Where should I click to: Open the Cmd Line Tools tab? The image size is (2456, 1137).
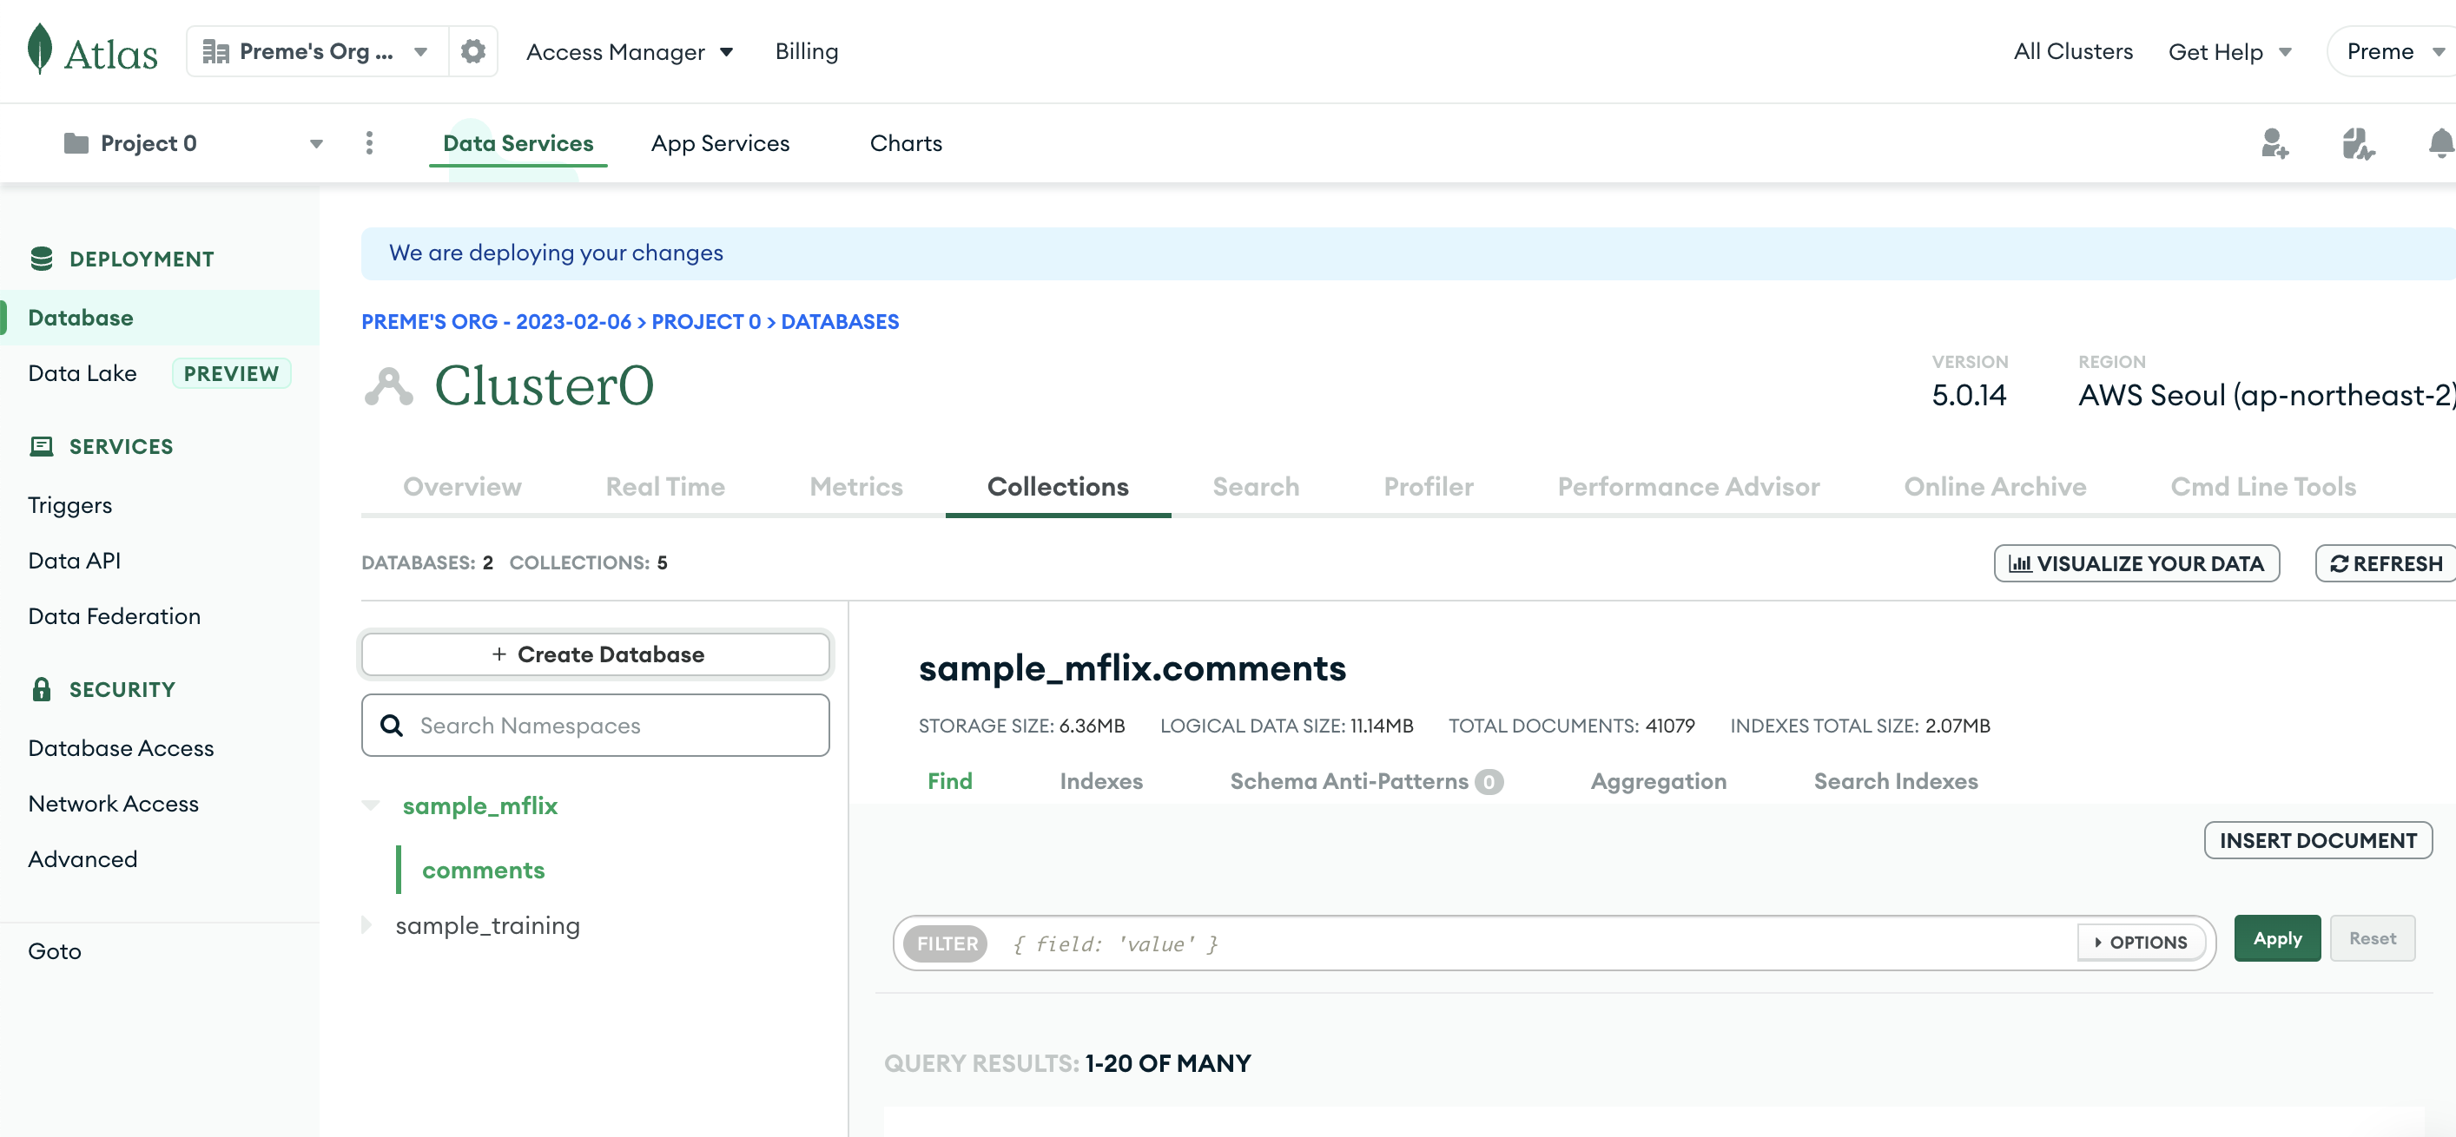coord(2262,487)
